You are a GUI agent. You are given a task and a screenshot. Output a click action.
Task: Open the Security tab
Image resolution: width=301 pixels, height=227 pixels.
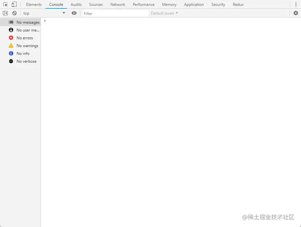(218, 5)
